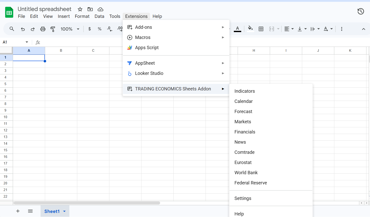Print the spreadsheet
This screenshot has width=370, height=217.
[43, 29]
